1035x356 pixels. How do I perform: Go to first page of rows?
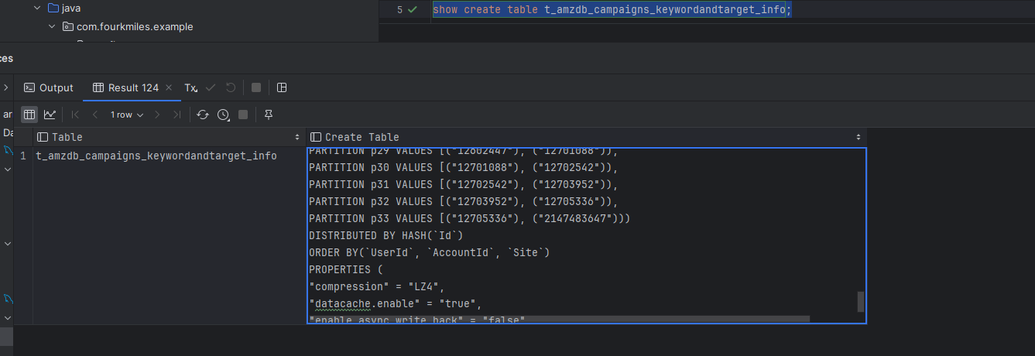(x=75, y=115)
